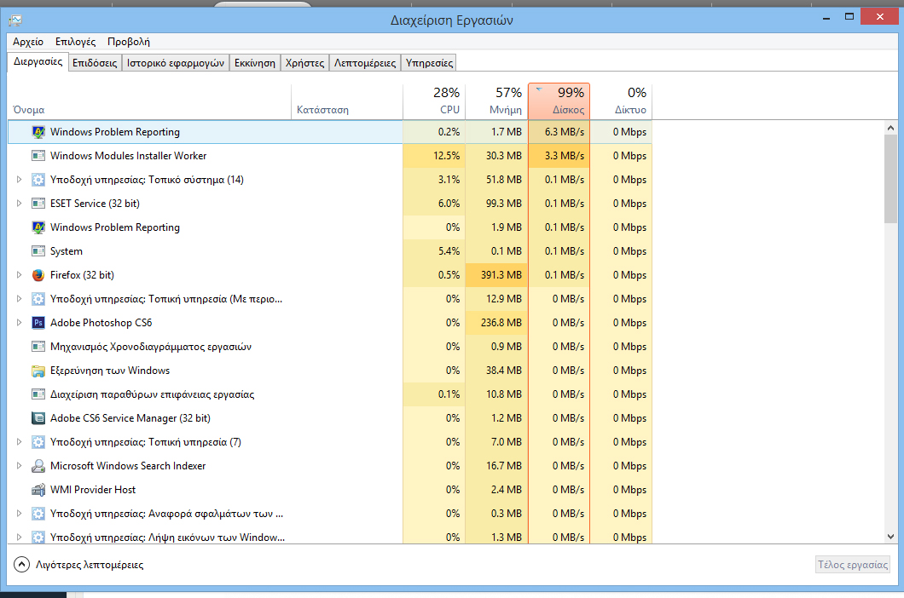Click the scroll-down arrow of the process list
904x598 pixels.
tap(890, 537)
